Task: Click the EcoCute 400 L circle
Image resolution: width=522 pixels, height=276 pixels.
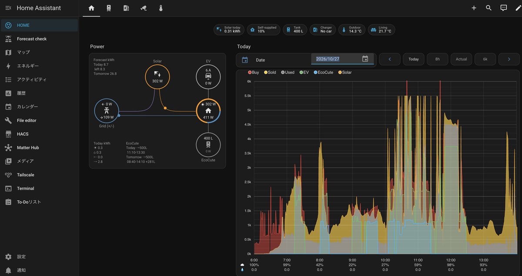Action: pos(208,145)
